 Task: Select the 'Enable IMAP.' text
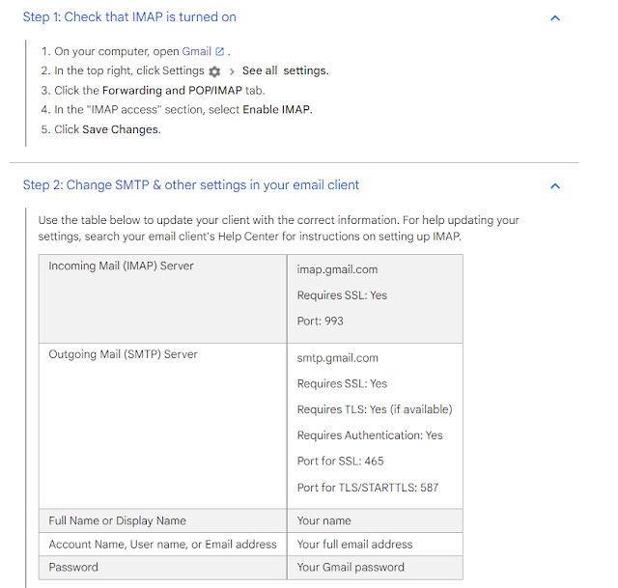(x=277, y=109)
